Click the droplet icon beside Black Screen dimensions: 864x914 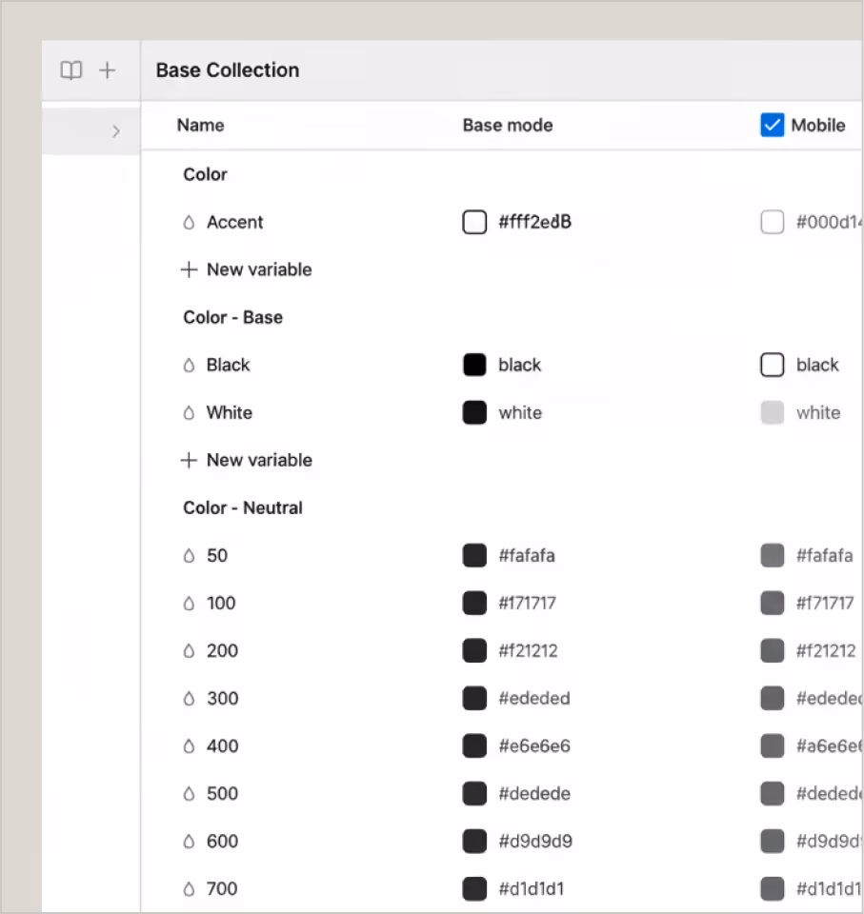tap(188, 365)
